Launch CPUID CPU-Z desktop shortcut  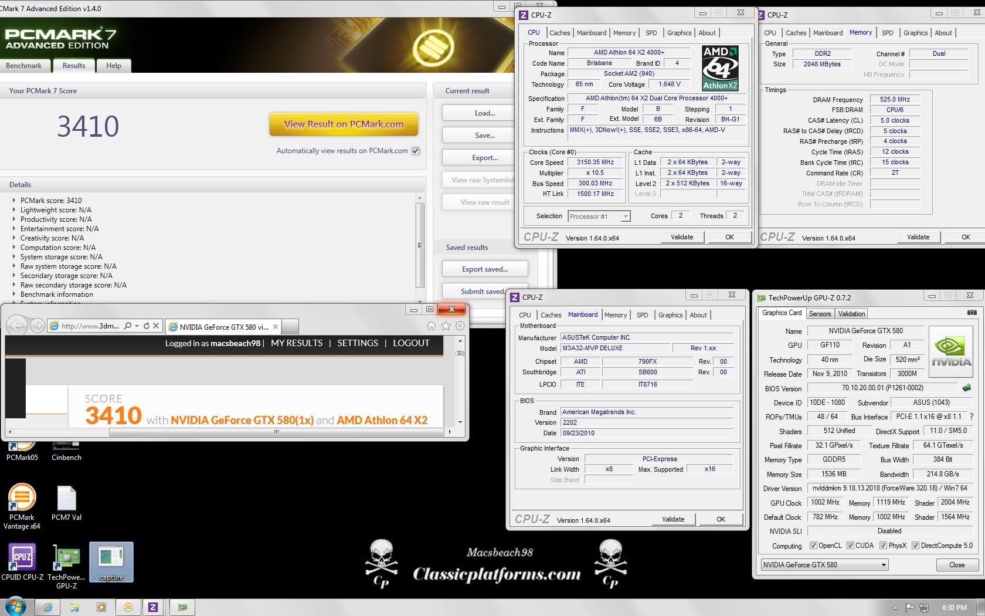click(x=22, y=562)
